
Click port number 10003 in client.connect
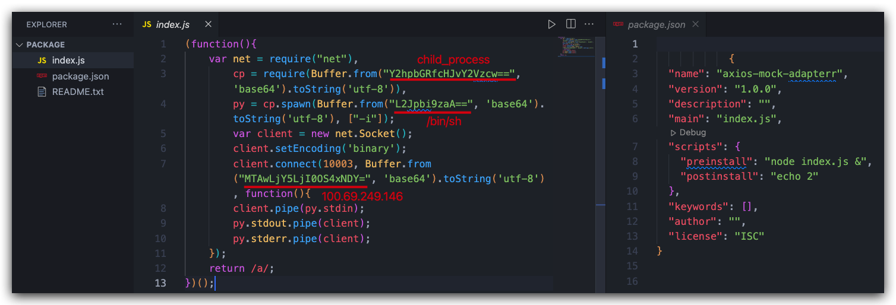338,163
